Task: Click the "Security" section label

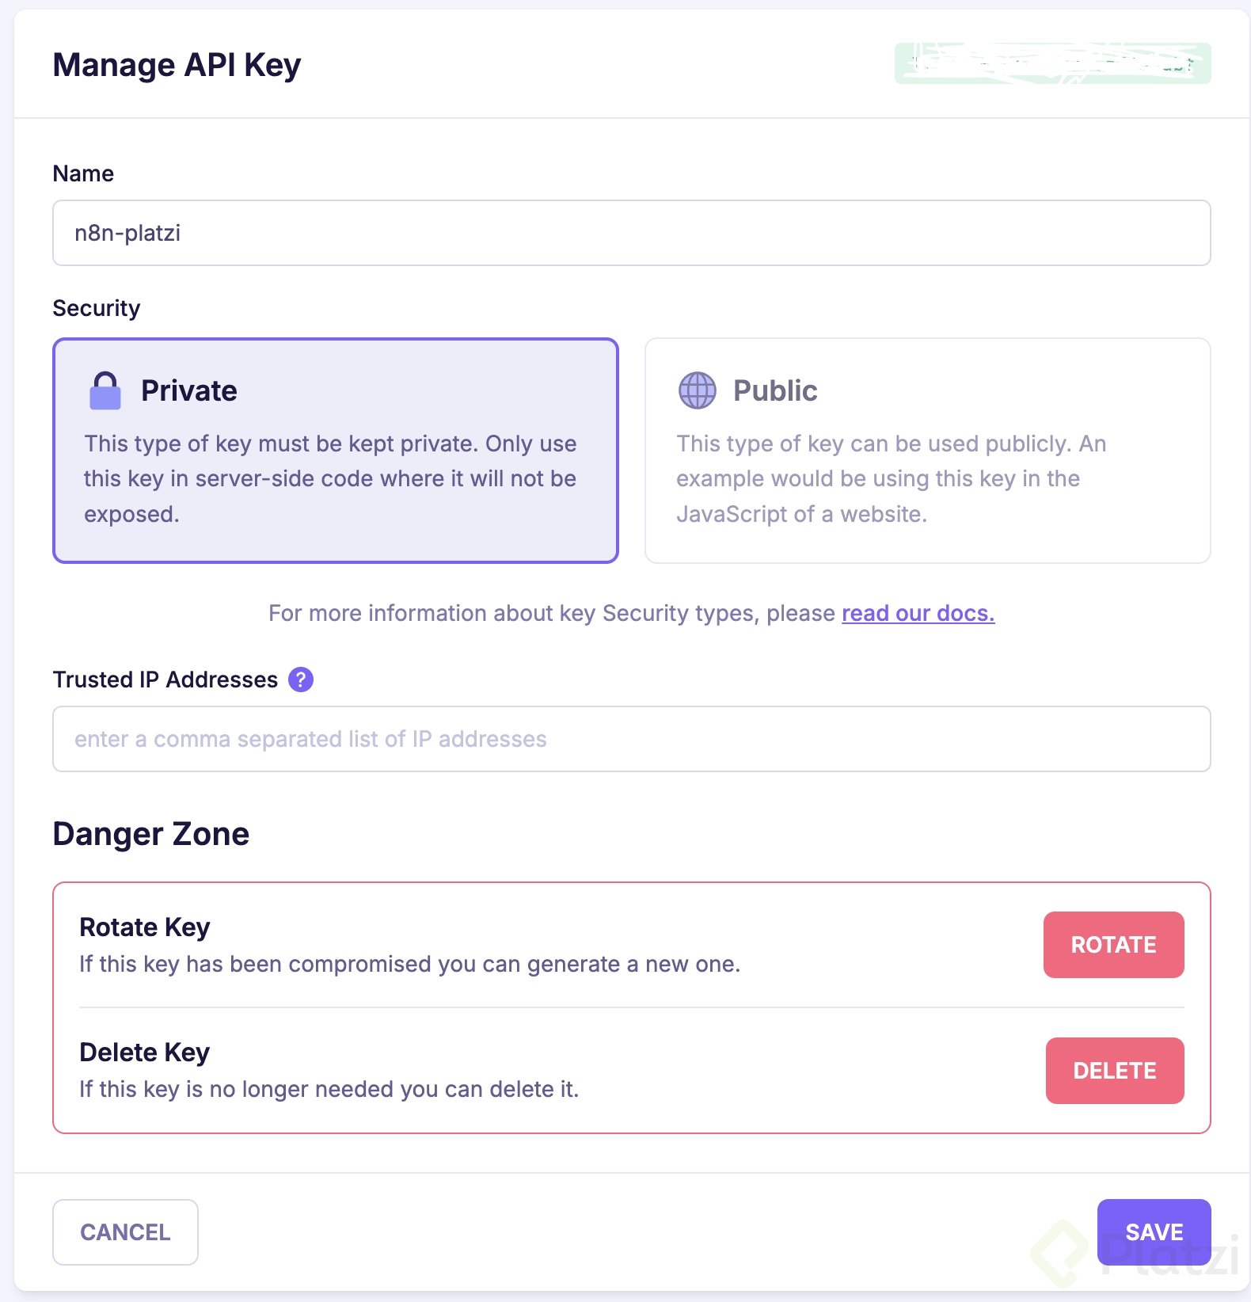Action: pos(97,308)
